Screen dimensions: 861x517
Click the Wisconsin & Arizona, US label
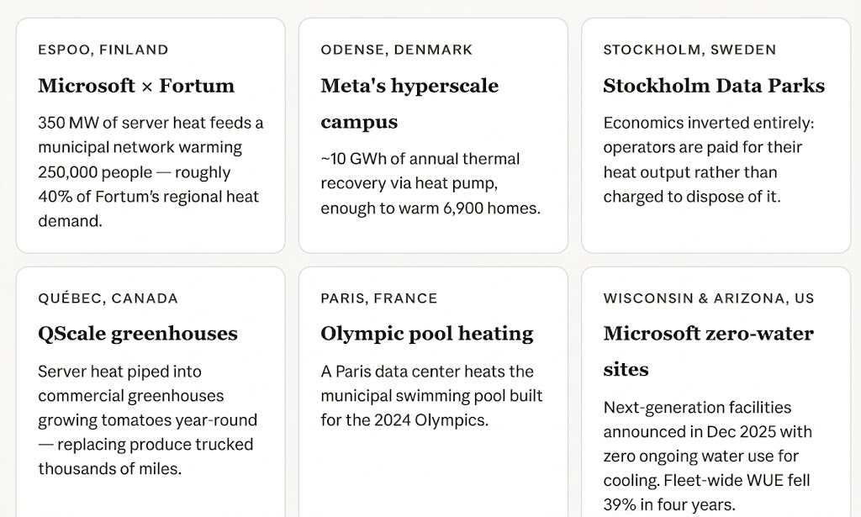click(x=709, y=298)
